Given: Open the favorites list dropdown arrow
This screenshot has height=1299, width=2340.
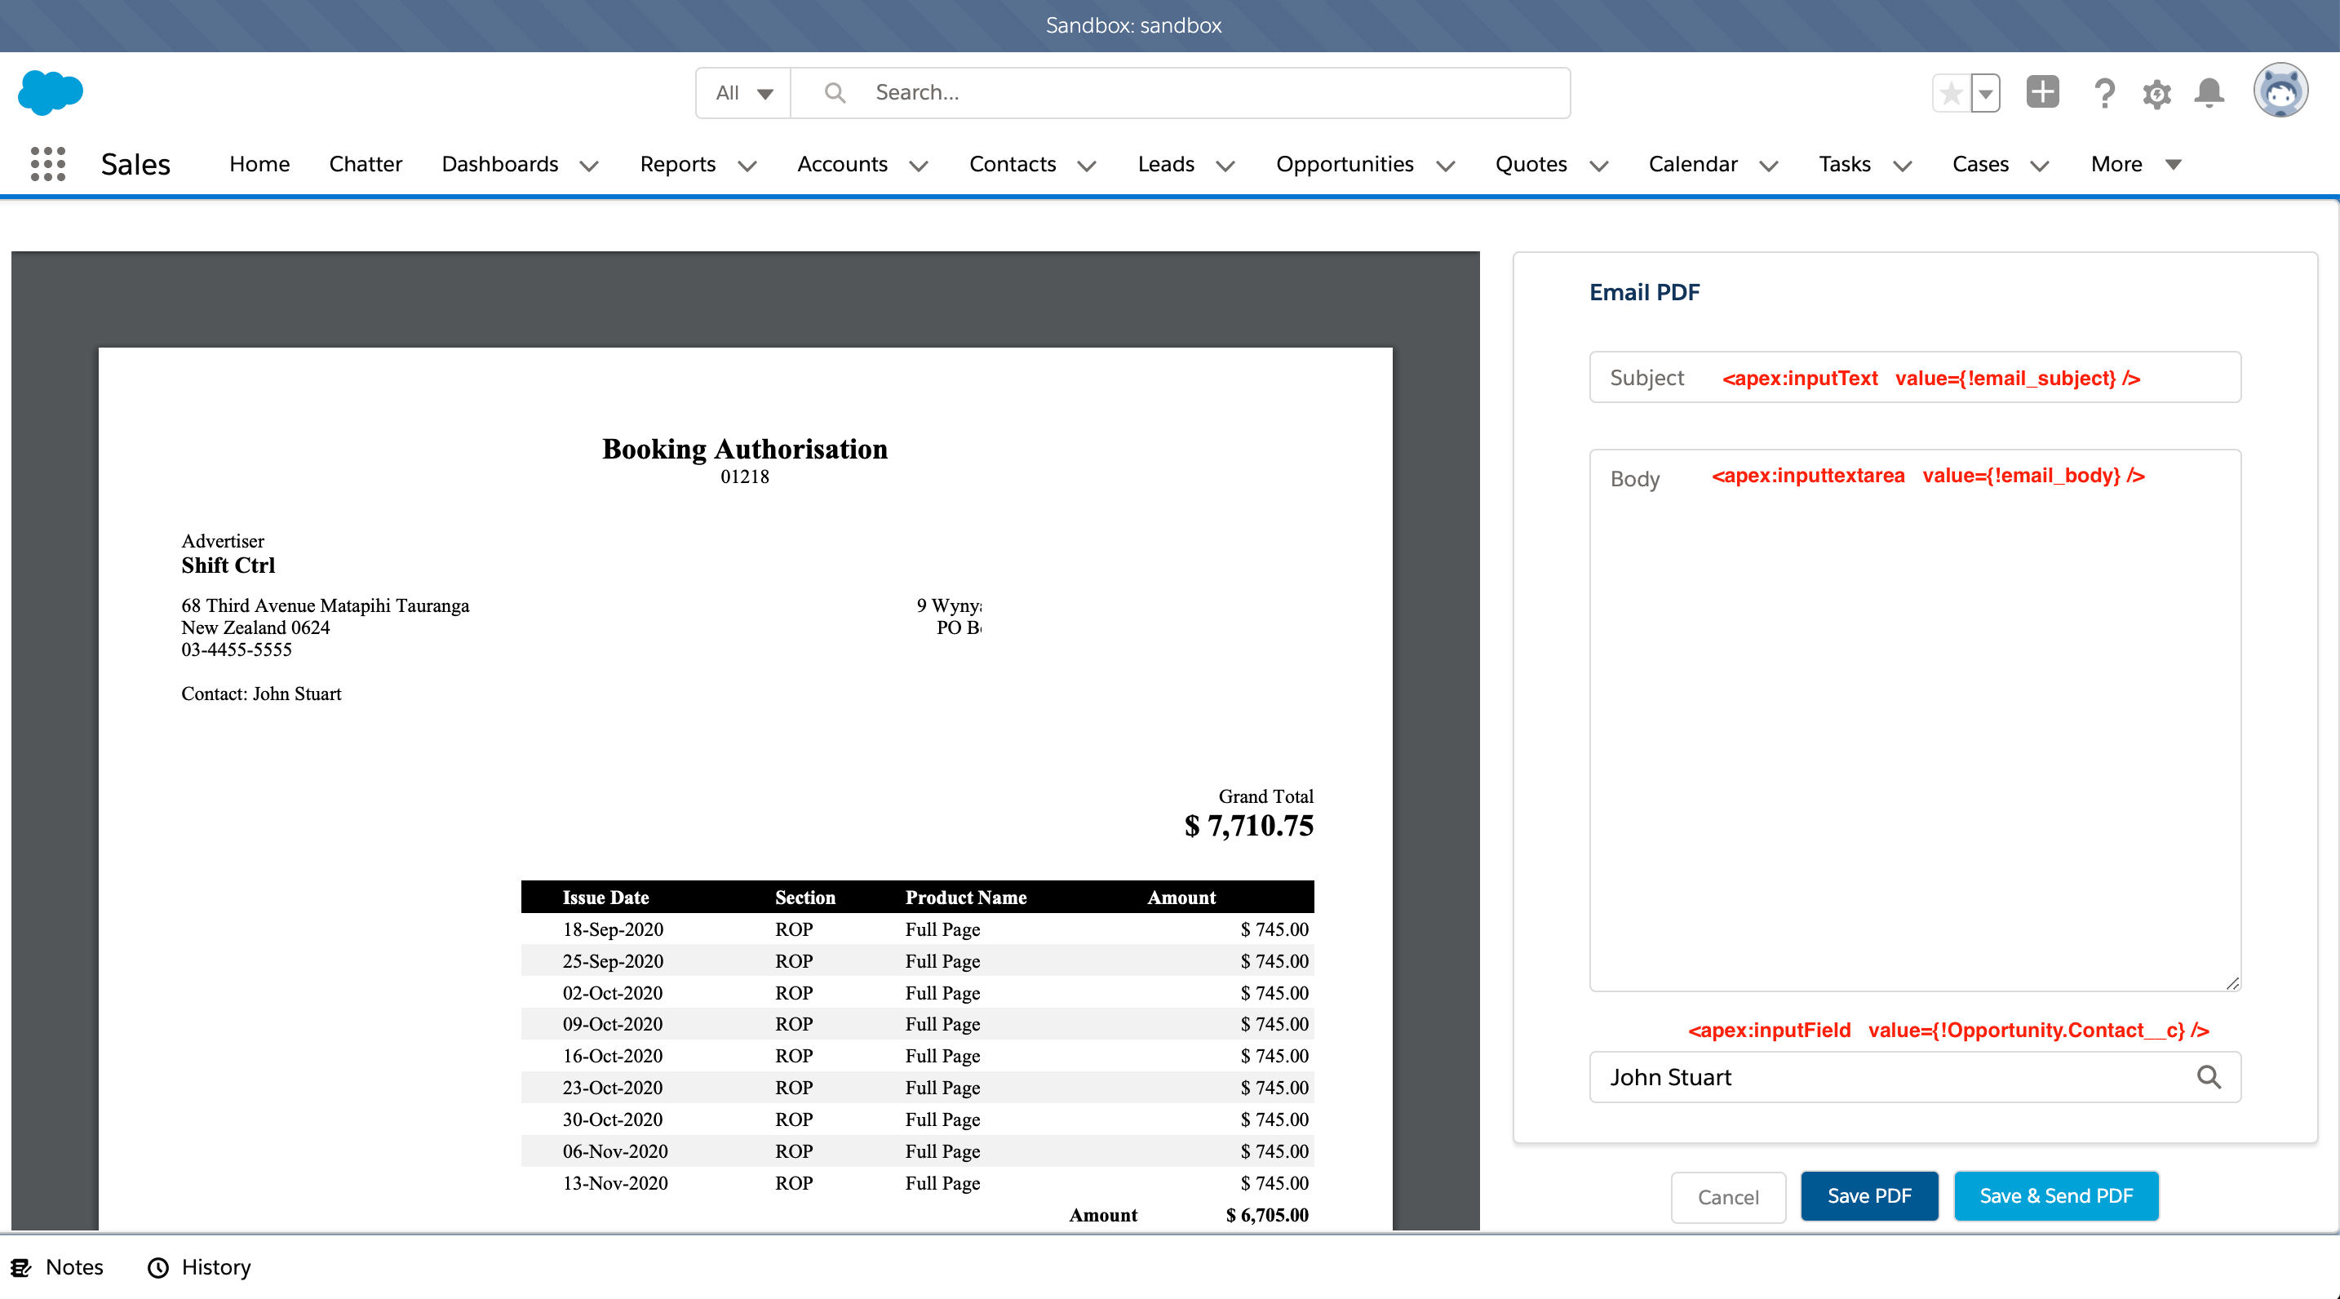Looking at the screenshot, I should click(1986, 93).
